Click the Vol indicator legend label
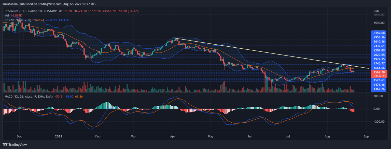This screenshot has height=149, width=391. point(6,15)
